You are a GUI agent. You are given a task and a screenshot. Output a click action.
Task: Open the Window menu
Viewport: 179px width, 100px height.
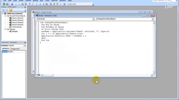click(x=63, y=1)
